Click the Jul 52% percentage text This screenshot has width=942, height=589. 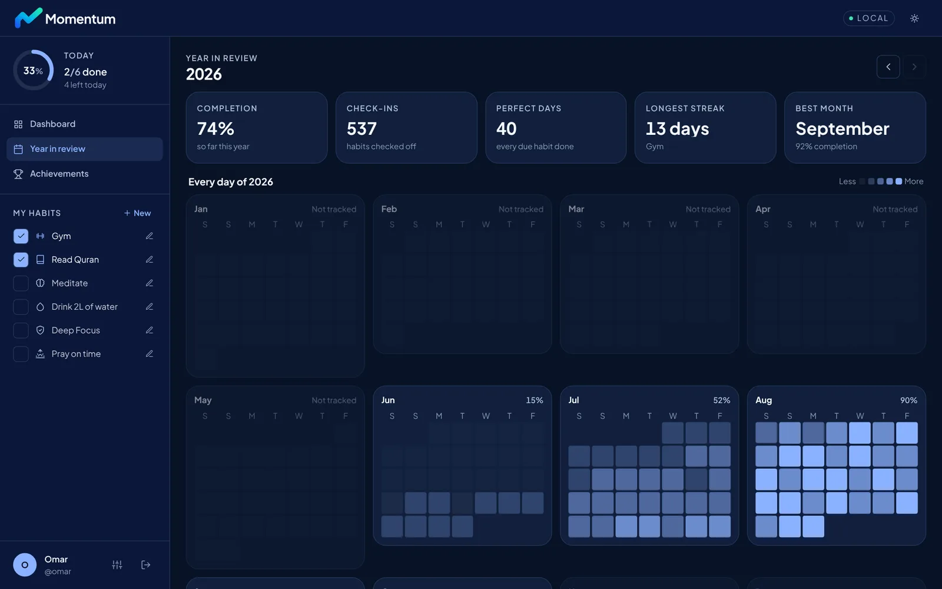pos(721,400)
